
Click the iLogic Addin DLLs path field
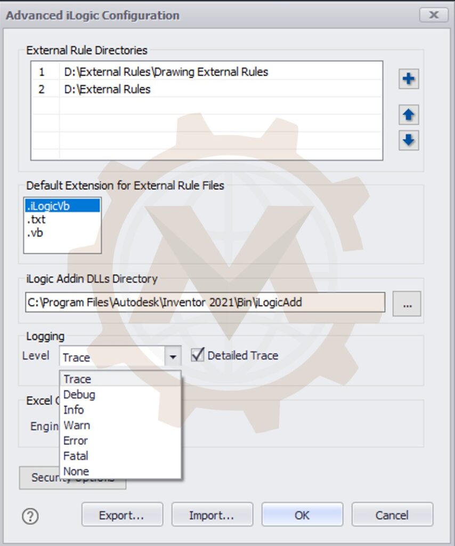pos(205,302)
